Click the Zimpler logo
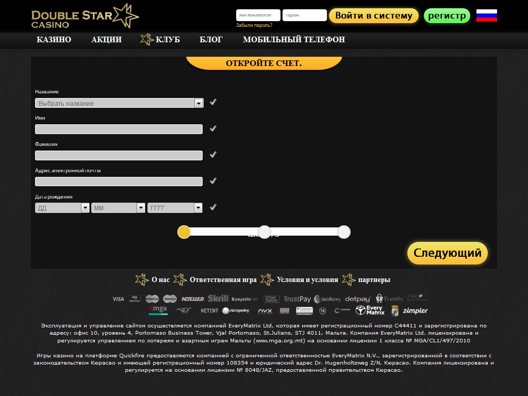Screen dimensions: 528x396 tap(415, 311)
